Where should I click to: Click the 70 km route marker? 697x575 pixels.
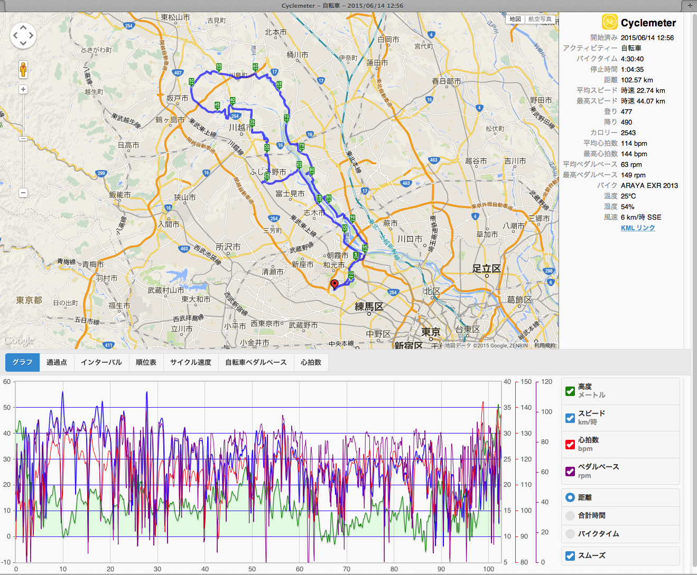(x=286, y=118)
